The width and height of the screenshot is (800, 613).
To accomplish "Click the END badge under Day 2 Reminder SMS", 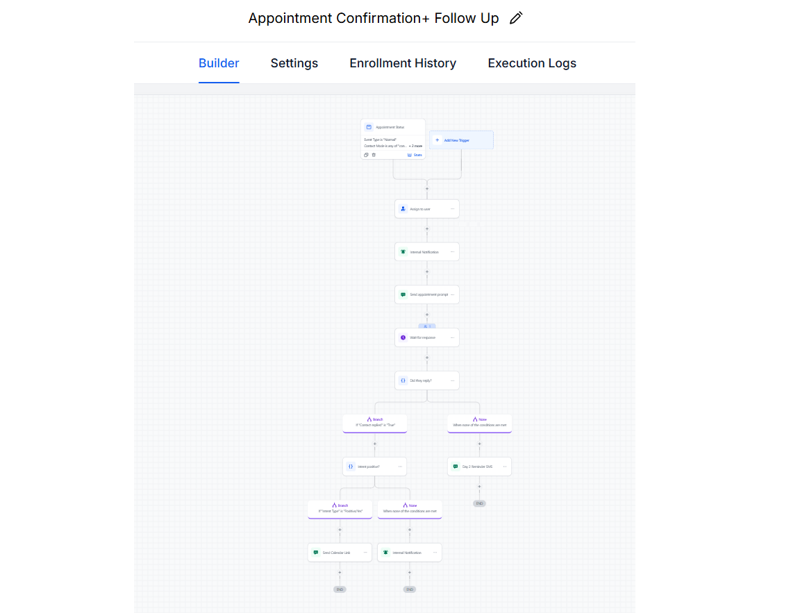I will (480, 503).
